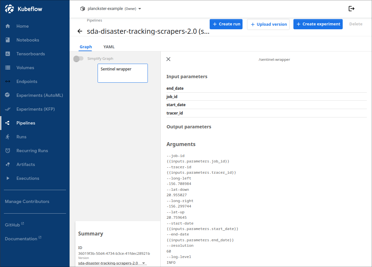Click the Upload version button

coord(268,24)
